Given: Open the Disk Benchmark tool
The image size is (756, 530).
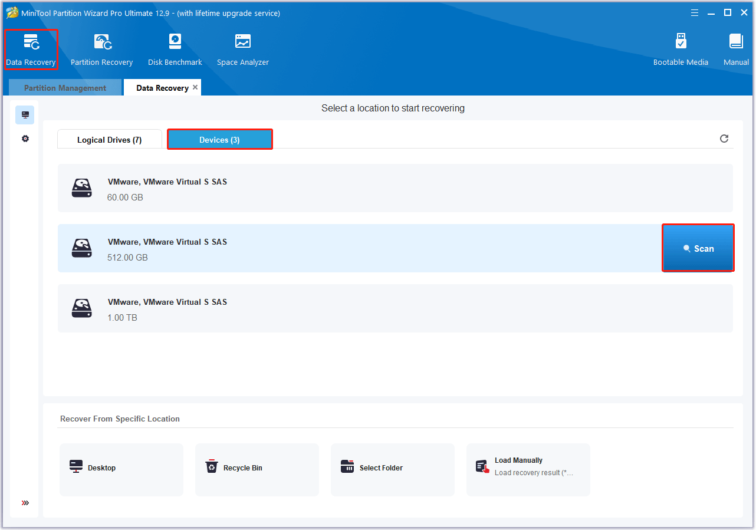Looking at the screenshot, I should point(175,50).
